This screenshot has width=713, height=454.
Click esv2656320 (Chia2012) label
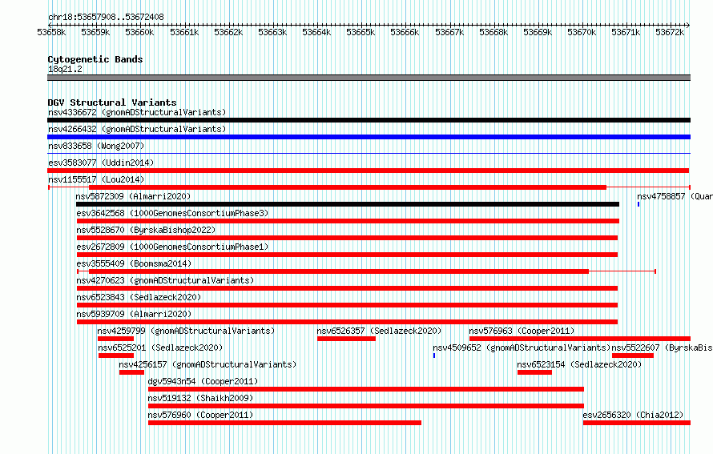tap(633, 415)
